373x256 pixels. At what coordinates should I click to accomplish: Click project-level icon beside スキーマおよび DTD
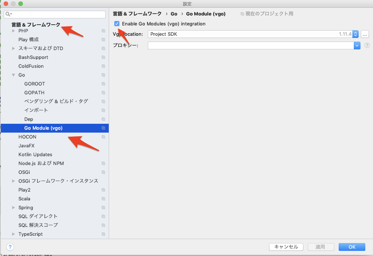point(103,48)
